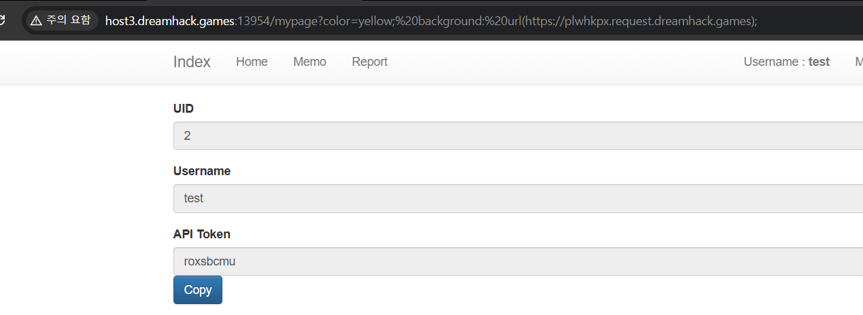
Task: Open the '주의 요함' site security chip
Action: (x=61, y=21)
